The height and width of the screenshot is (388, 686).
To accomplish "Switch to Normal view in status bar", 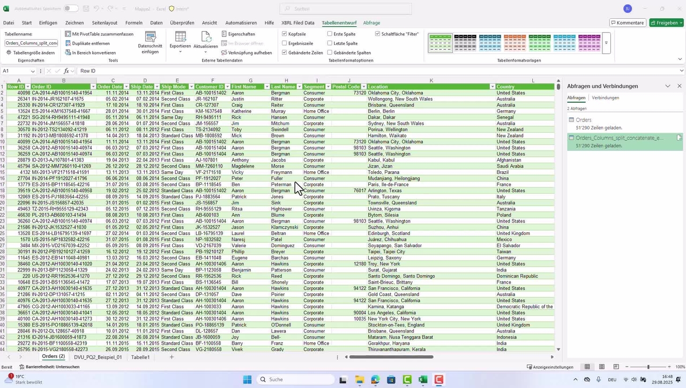I will click(x=587, y=367).
